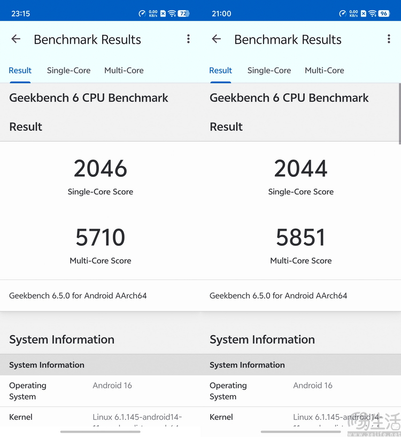Tap the back arrow on the right screen

(x=217, y=39)
